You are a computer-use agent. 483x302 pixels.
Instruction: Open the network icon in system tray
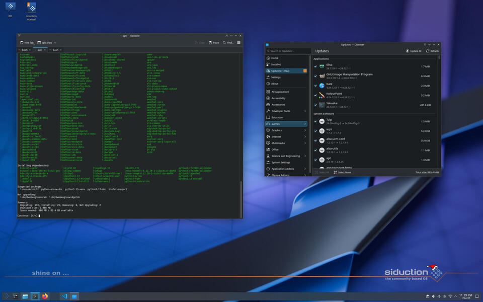[x=450, y=296]
